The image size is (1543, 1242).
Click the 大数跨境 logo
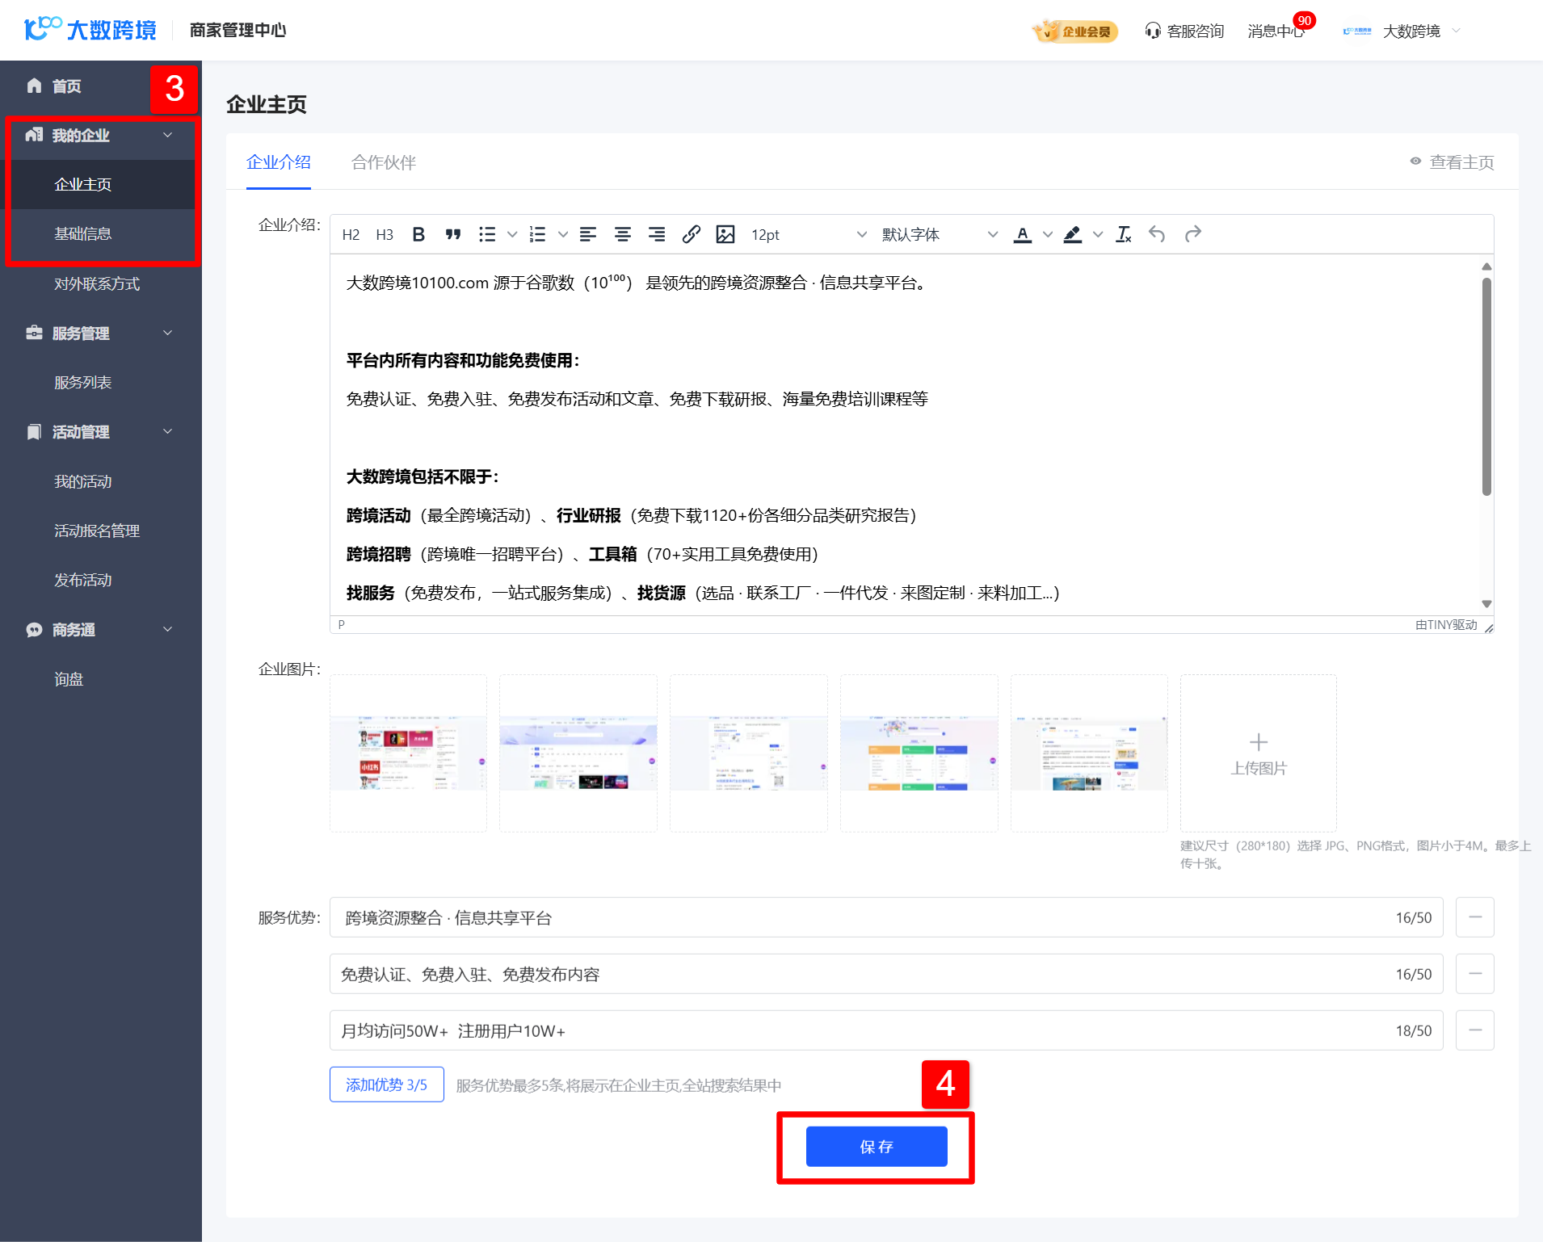(90, 30)
